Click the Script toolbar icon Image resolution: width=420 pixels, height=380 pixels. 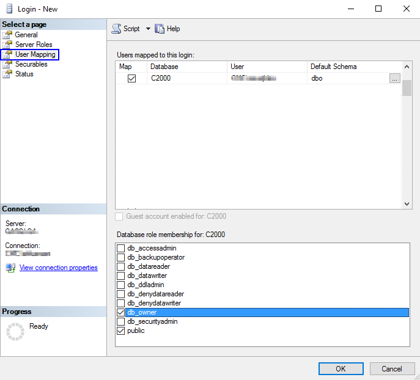pyautogui.click(x=116, y=29)
